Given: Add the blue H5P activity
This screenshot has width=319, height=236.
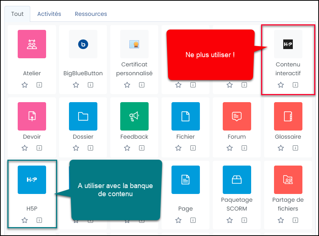Looking at the screenshot, I should click(x=32, y=180).
